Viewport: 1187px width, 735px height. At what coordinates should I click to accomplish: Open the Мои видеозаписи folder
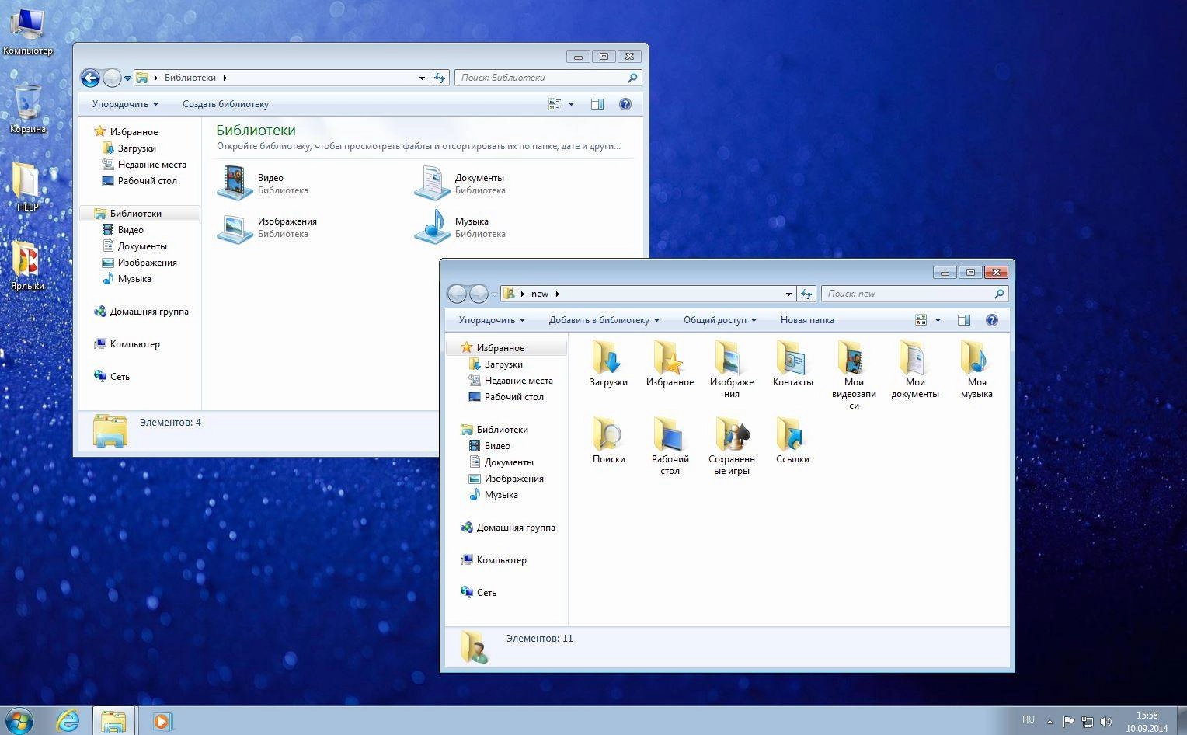point(854,375)
